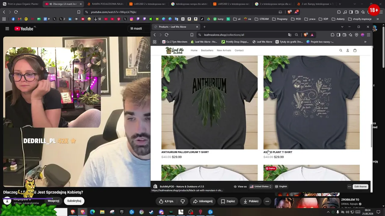385x216 pixels.
Task: Open the Astro Plant t-shirt product image
Action: (x=312, y=102)
